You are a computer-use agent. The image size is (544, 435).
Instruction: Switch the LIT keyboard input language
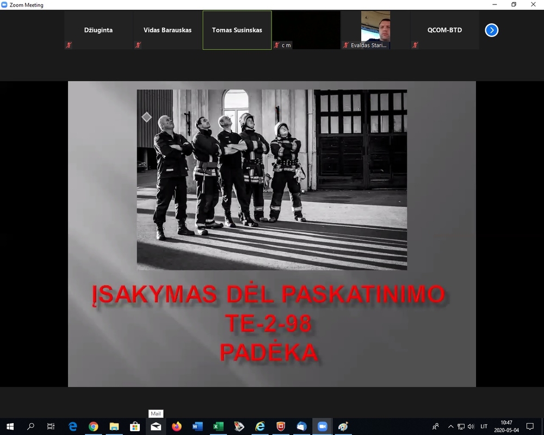(484, 426)
